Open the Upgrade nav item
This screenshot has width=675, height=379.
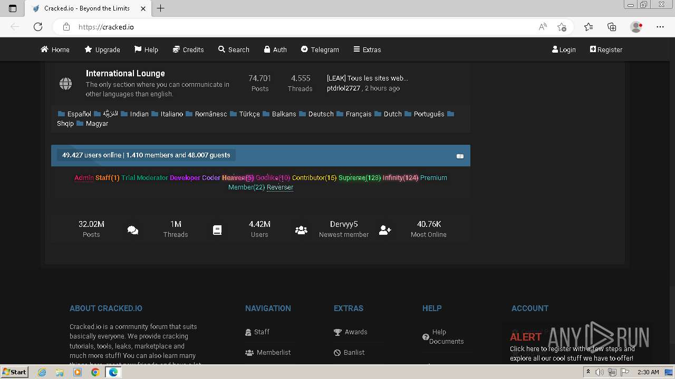102,49
